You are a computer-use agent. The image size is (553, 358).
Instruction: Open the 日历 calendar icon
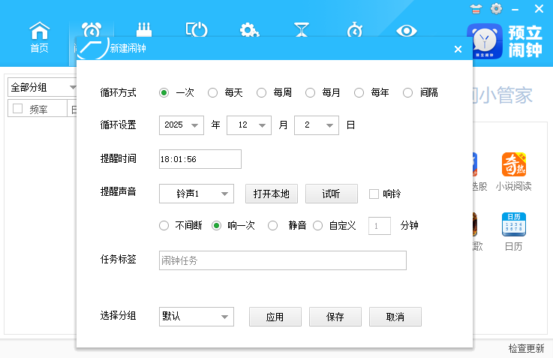pos(513,231)
